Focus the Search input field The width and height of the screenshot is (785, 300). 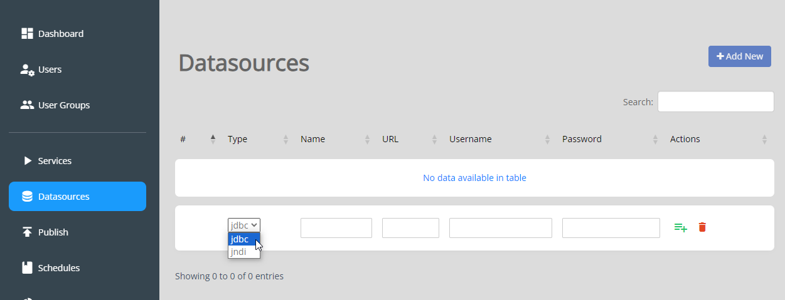click(x=716, y=101)
